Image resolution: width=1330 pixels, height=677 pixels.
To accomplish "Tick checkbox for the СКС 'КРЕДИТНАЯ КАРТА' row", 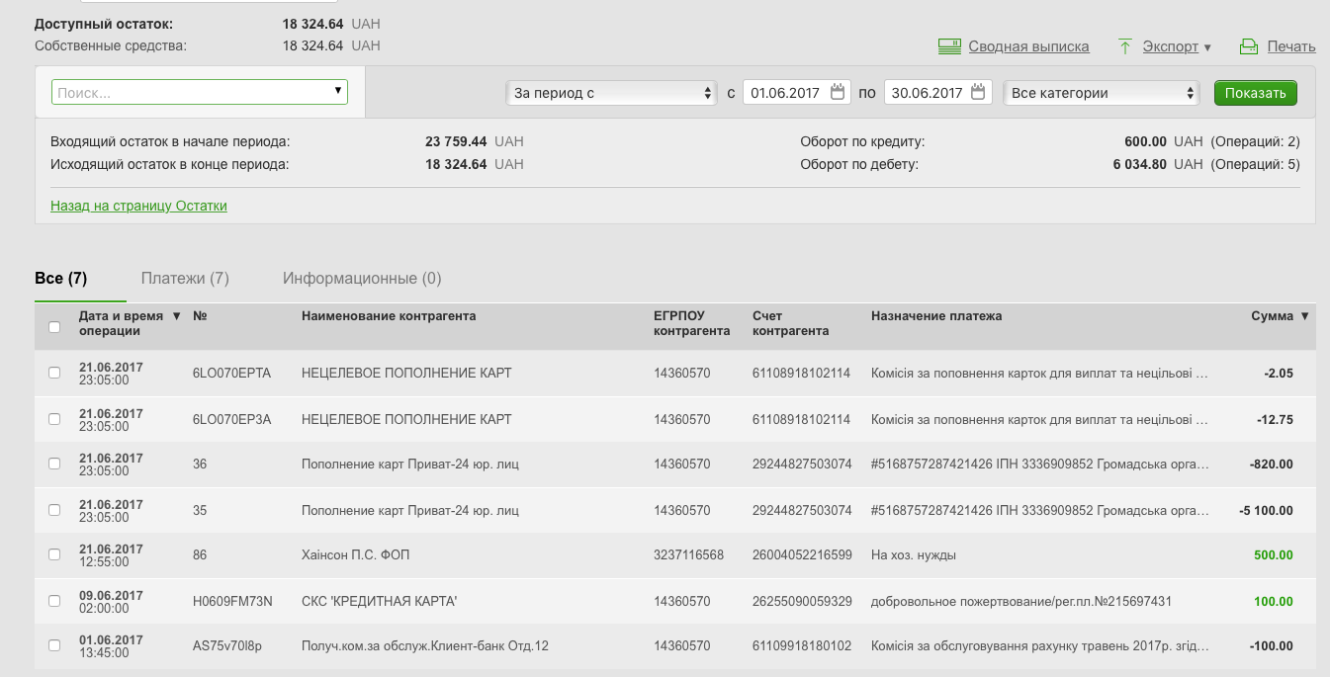I will click(x=54, y=602).
